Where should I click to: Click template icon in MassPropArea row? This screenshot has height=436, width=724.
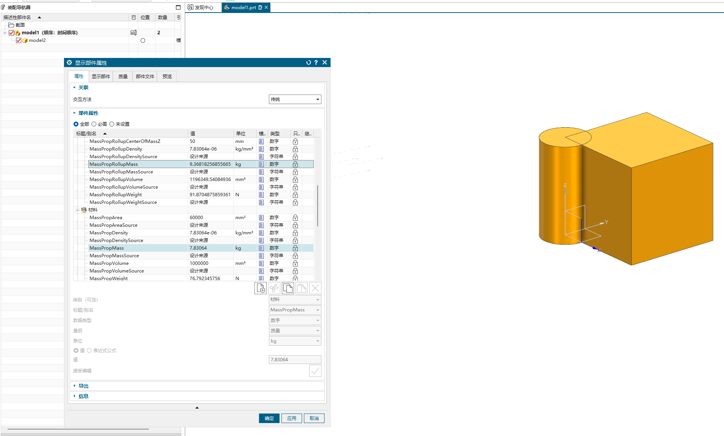[x=261, y=218]
